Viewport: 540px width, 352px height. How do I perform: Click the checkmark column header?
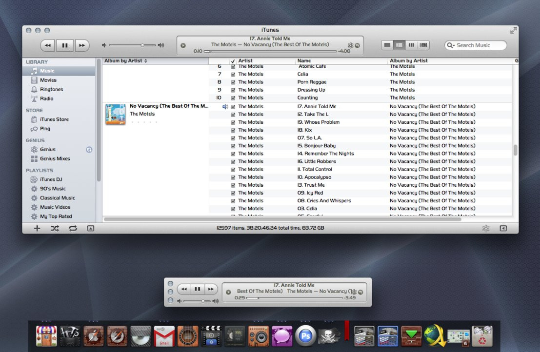[233, 61]
